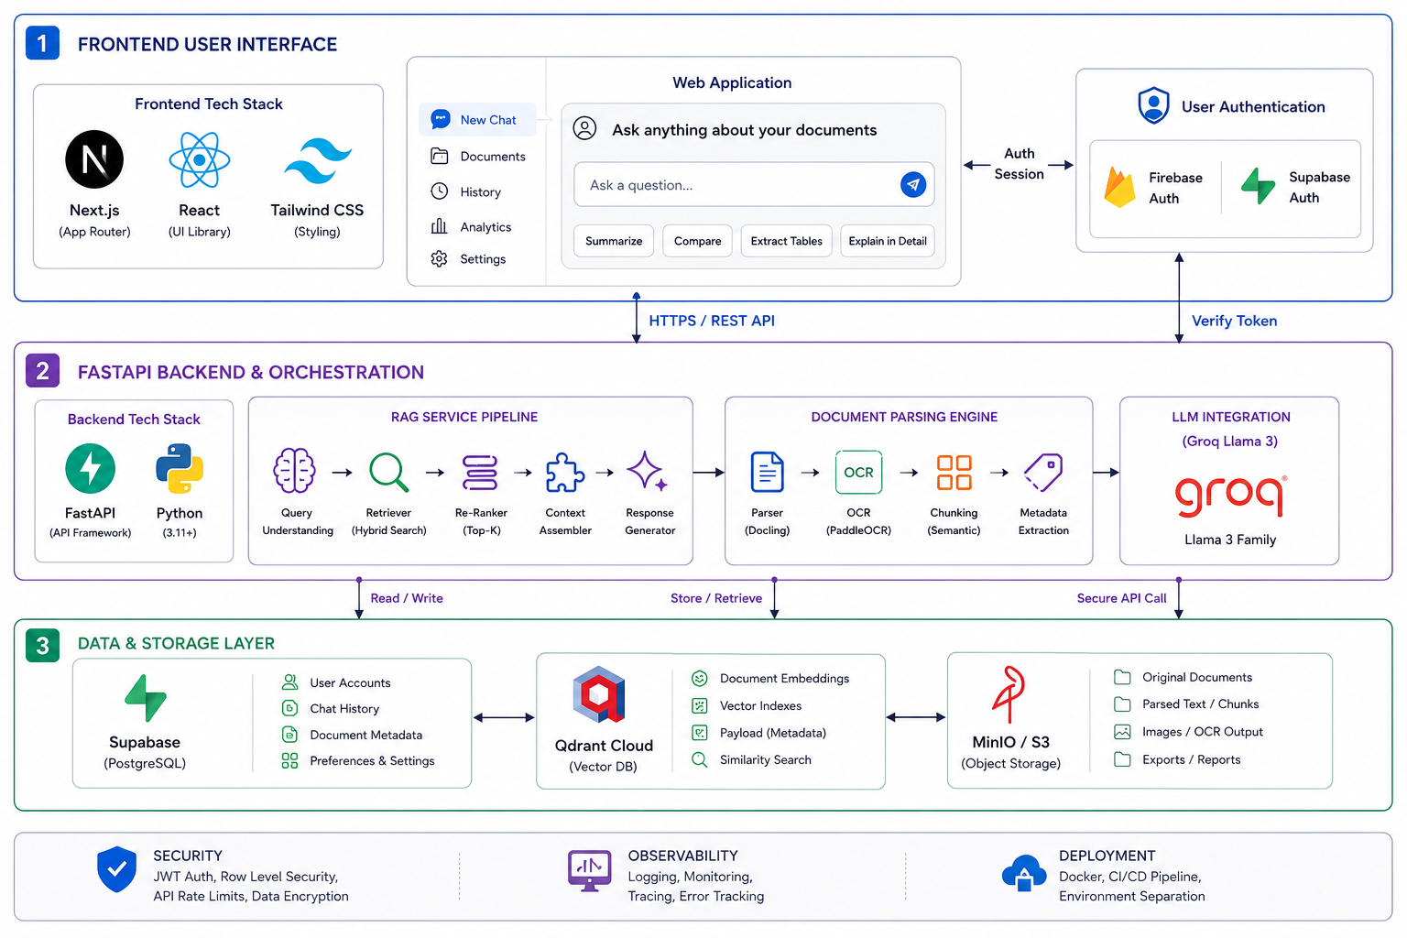Click the Supabase PostgreSQL logo in storage layer
The height and width of the screenshot is (938, 1407).
coord(146,698)
